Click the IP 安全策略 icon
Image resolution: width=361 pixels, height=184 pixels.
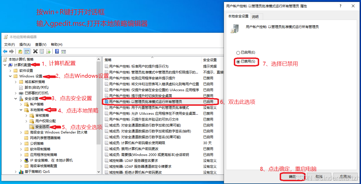pos(26,160)
